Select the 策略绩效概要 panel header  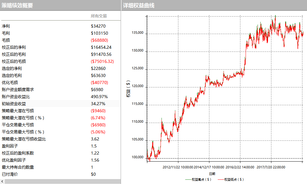[x=17, y=5]
